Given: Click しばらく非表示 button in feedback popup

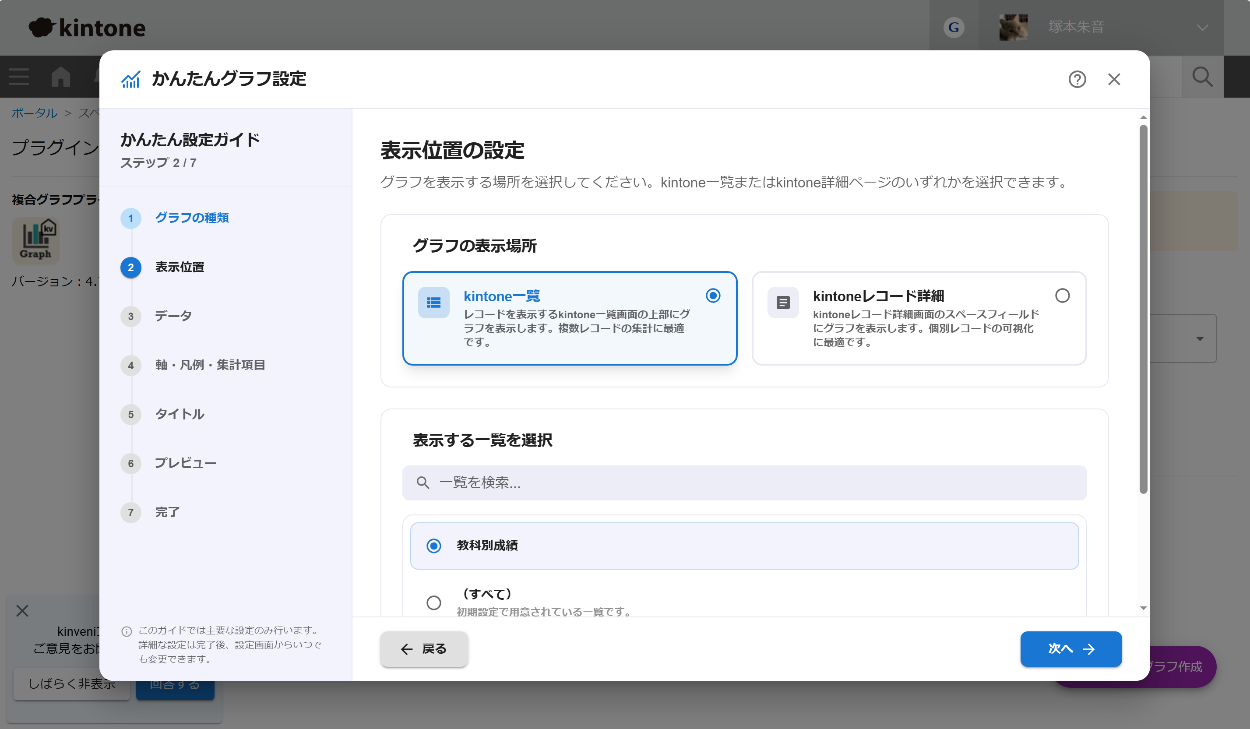Looking at the screenshot, I should coord(71,684).
